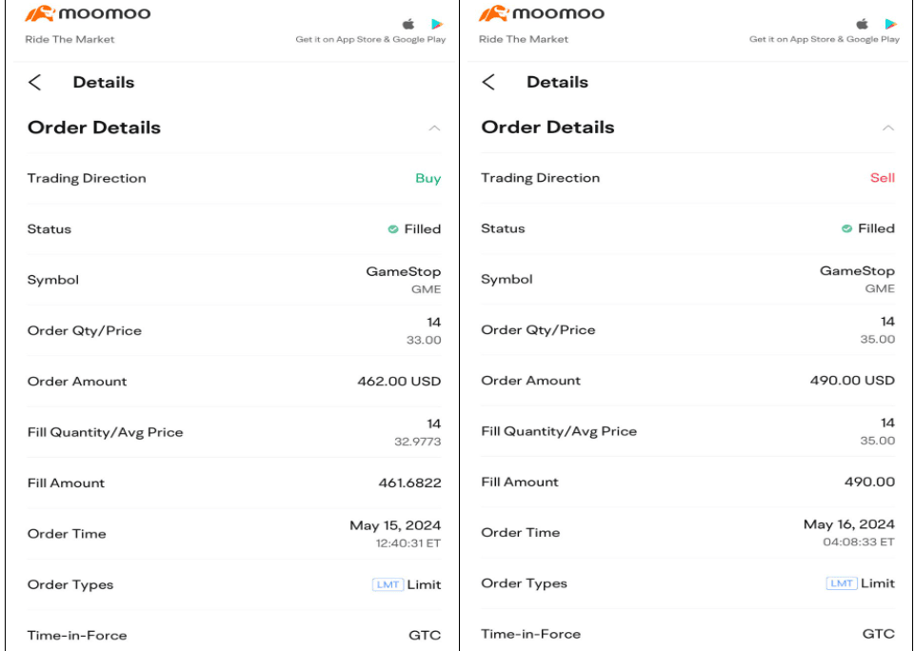Open the app store link above the Buy order

pyautogui.click(x=370, y=40)
